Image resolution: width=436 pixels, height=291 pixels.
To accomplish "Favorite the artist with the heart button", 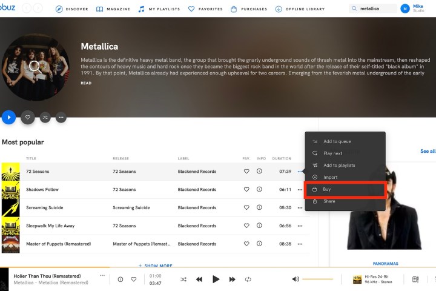I will pyautogui.click(x=27, y=118).
